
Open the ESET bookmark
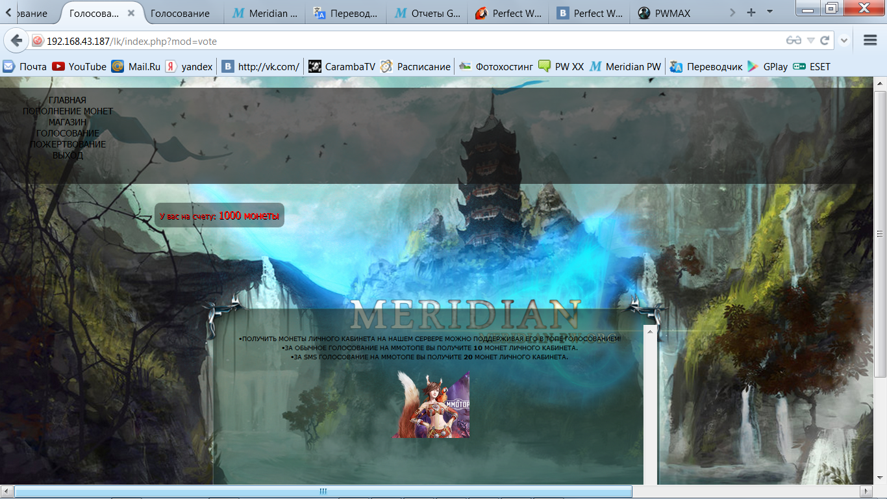tap(812, 66)
